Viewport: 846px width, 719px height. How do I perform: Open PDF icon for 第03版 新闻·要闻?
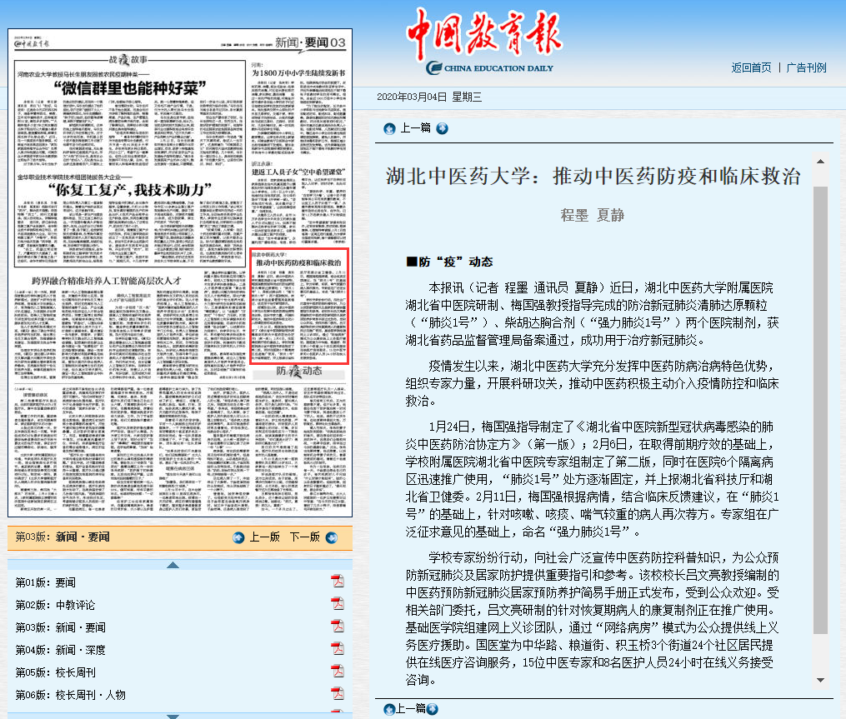coord(338,627)
